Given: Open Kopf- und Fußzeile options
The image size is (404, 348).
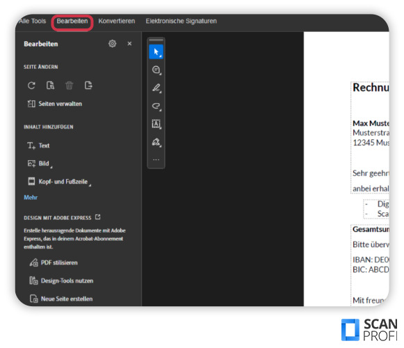Looking at the screenshot, I should 59,182.
